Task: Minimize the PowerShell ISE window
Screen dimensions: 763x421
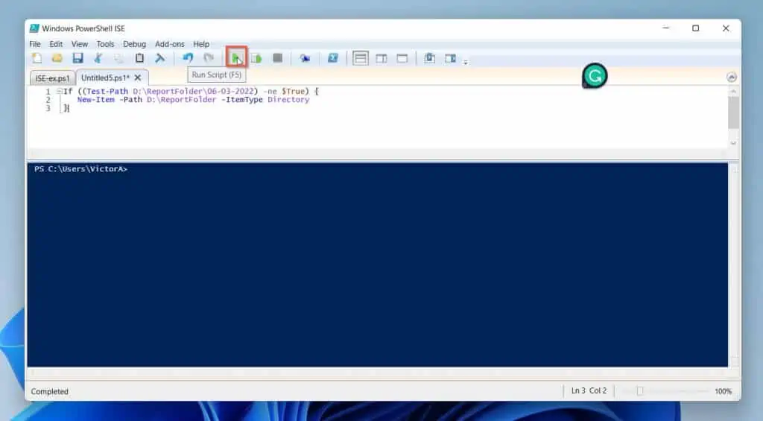Action: (665, 28)
